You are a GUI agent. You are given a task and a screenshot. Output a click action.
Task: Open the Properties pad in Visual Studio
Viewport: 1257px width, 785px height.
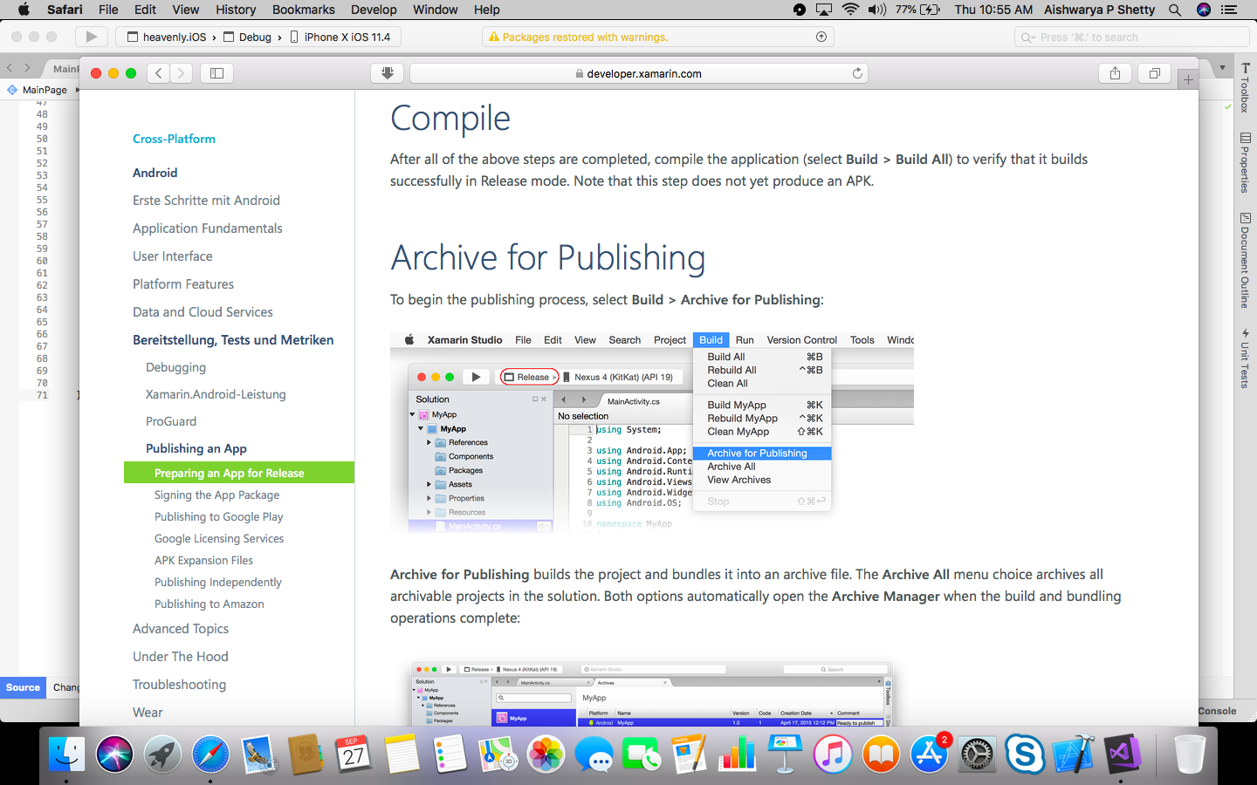coord(1245,162)
